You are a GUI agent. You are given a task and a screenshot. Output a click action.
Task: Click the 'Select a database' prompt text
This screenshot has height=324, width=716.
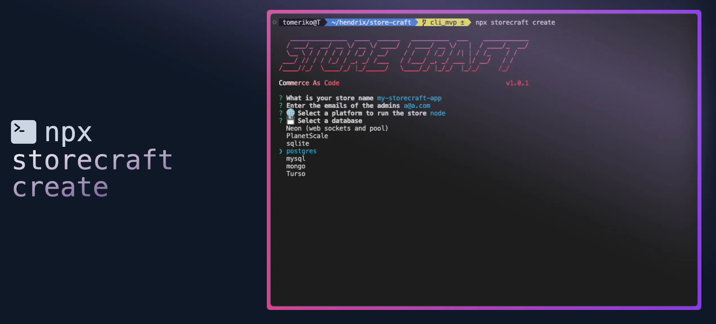click(330, 121)
